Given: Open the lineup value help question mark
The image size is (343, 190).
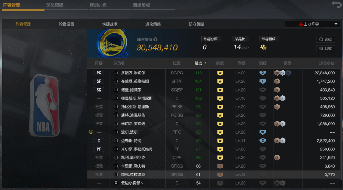Looking at the screenshot, I should pyautogui.click(x=155, y=40).
